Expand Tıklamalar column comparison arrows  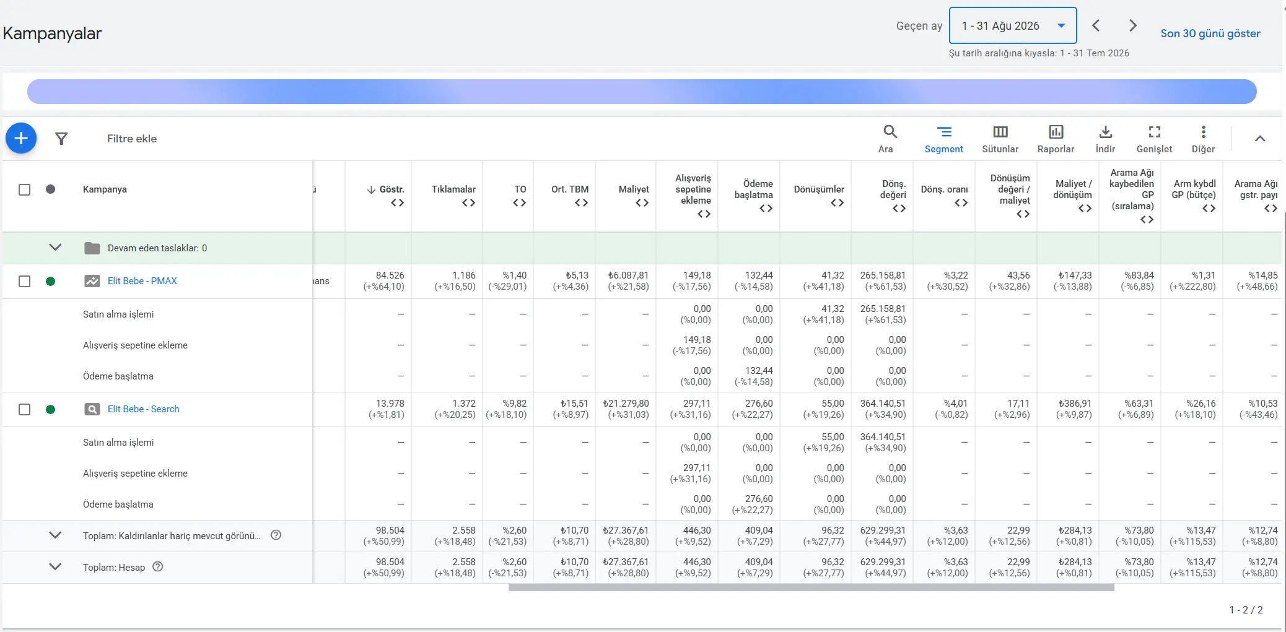(x=469, y=203)
